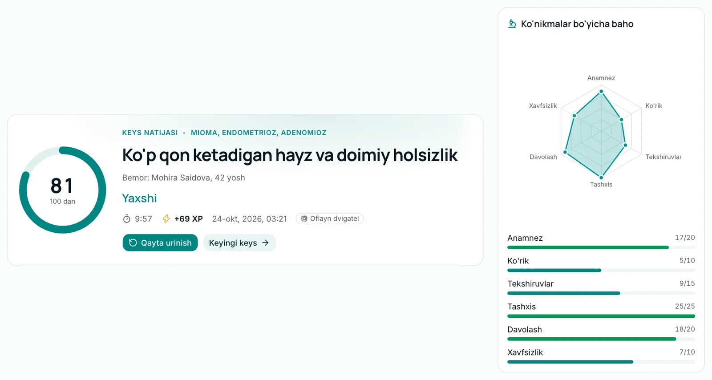Click the Anamnez progress bar
Image resolution: width=712 pixels, height=380 pixels.
tap(601, 247)
